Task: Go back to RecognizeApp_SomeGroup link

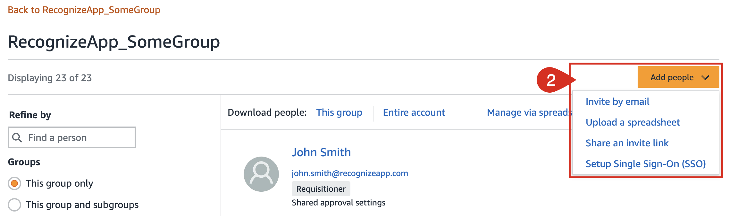Action: coord(84,10)
